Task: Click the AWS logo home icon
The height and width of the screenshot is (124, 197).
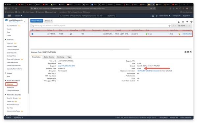Action: 9,15
